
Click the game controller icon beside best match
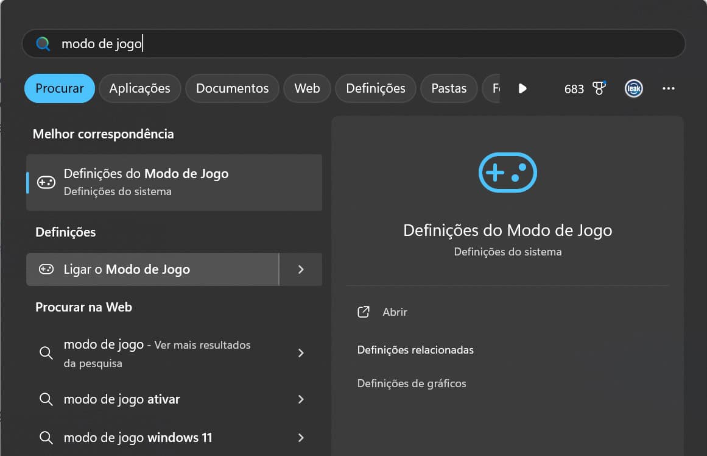click(46, 182)
